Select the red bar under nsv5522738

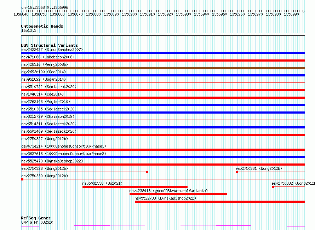coord(220,202)
